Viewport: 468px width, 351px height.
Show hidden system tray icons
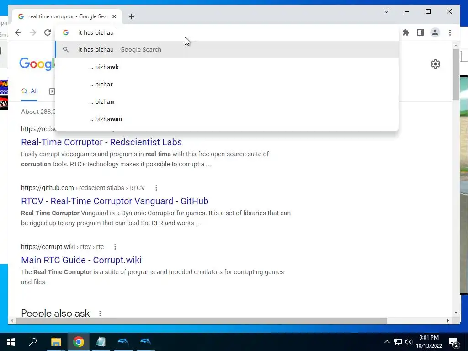[x=387, y=342]
